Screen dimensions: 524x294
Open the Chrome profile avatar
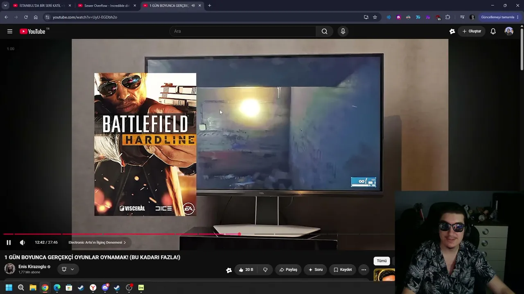coord(472,17)
